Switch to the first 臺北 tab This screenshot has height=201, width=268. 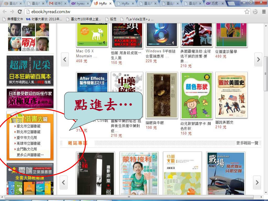pos(13,3)
